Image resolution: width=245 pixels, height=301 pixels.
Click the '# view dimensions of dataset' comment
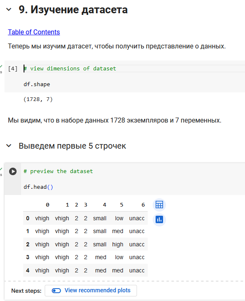70,69
